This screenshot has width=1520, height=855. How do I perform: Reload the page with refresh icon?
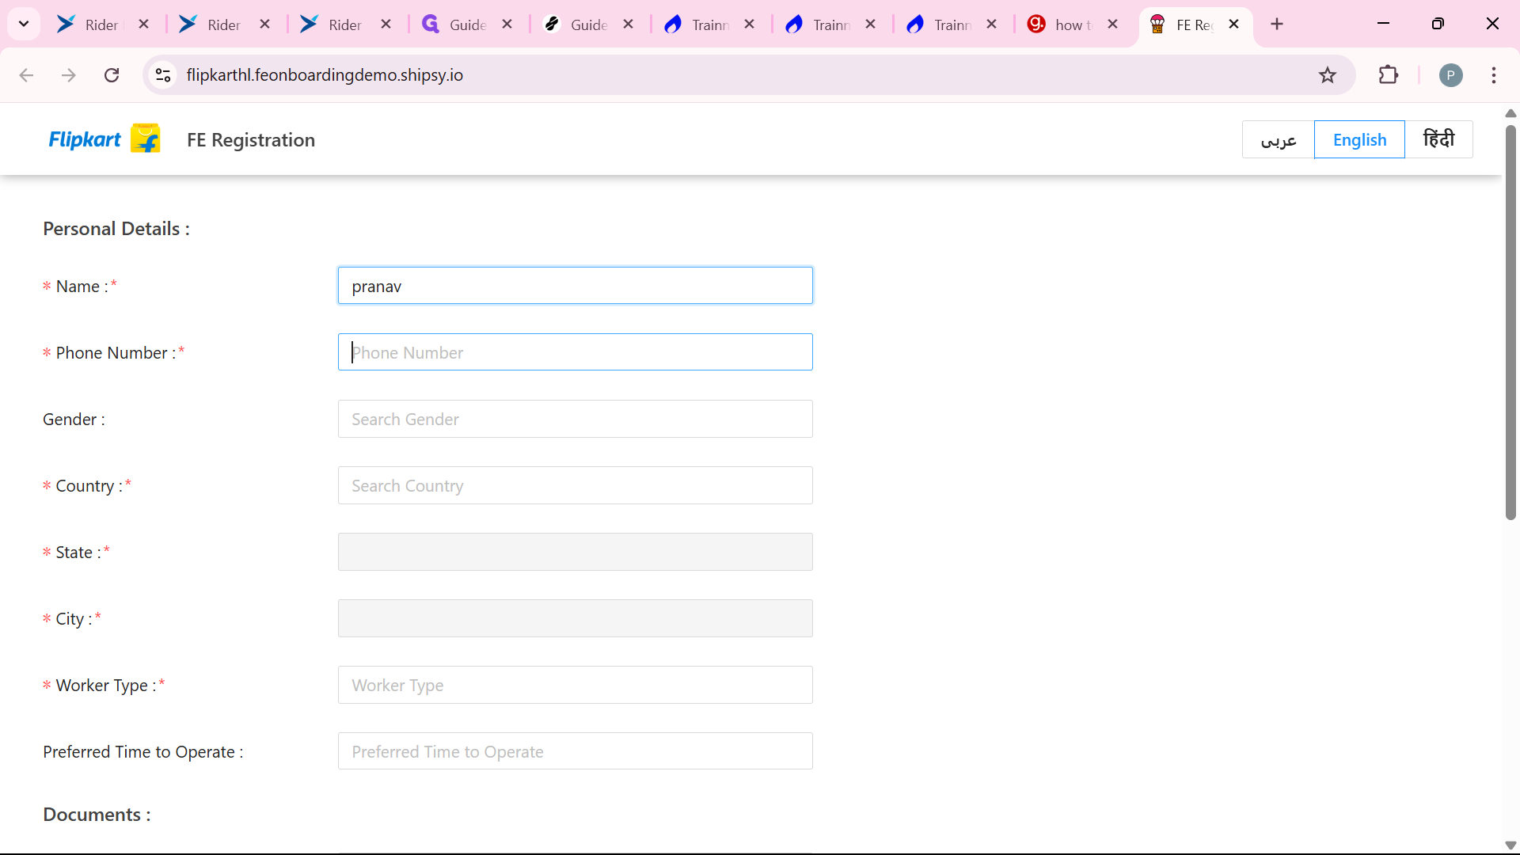click(112, 75)
